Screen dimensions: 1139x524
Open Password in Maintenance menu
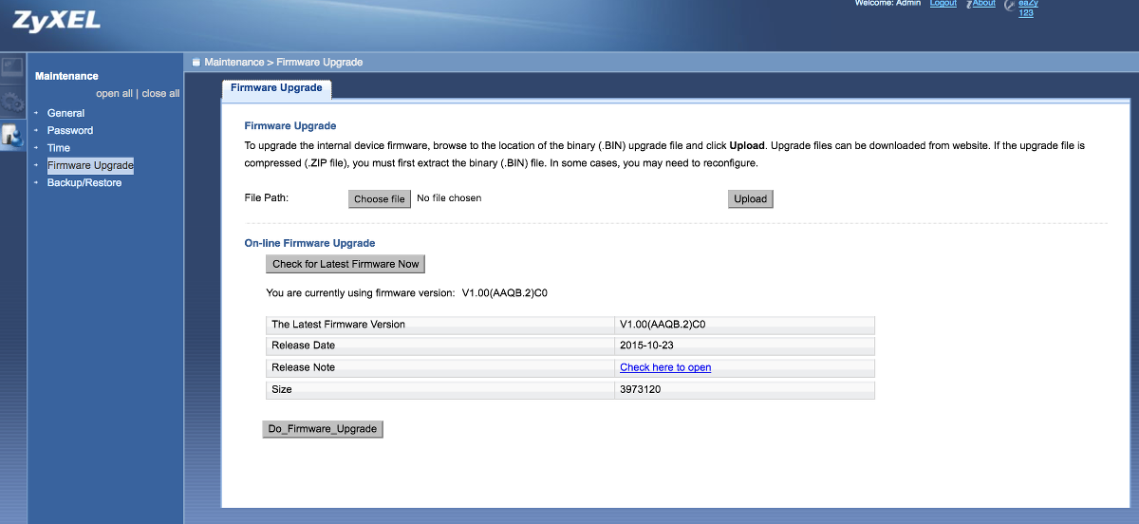pyautogui.click(x=70, y=130)
